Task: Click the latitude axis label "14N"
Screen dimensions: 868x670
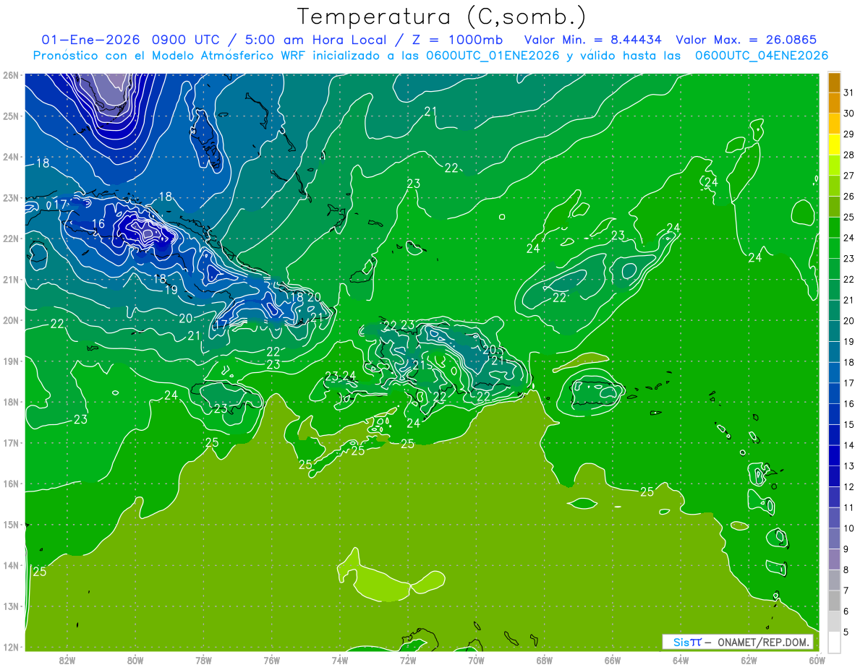Action: point(10,565)
